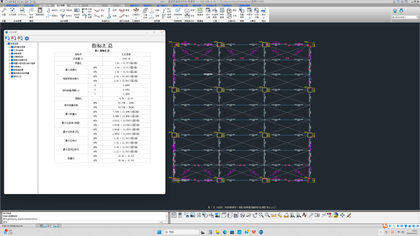Open the 三维位移 3D displacement tool
This screenshot has height=236, width=420.
point(145,13)
